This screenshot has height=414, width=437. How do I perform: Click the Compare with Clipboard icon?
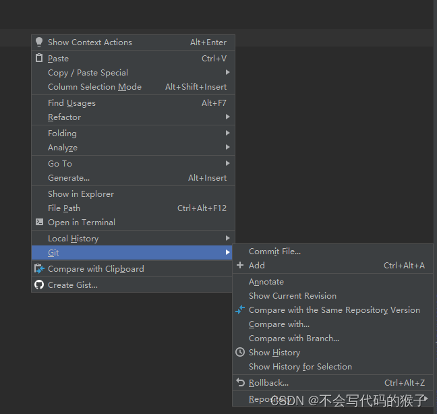(x=39, y=268)
